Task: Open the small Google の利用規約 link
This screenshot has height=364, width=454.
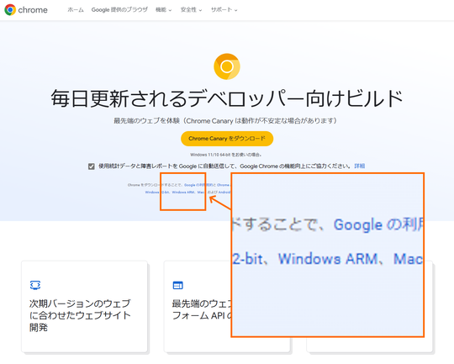Action: 198,185
